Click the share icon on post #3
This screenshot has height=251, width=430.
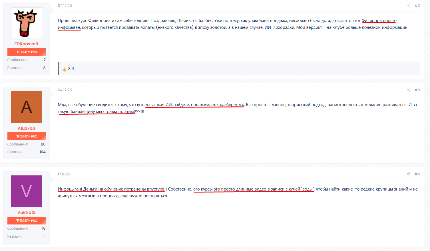409,90
